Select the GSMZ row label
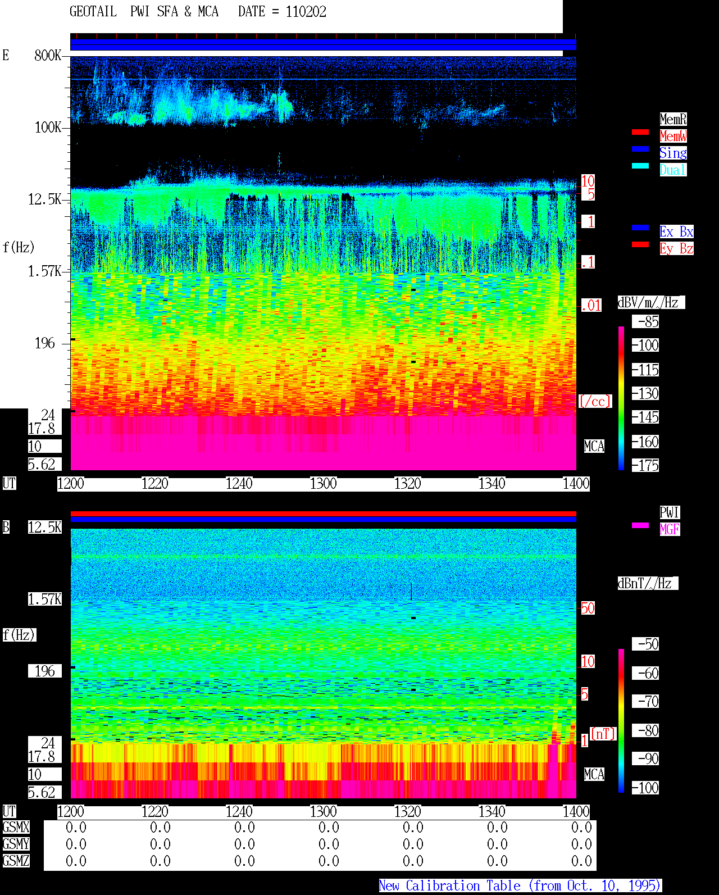Image resolution: width=719 pixels, height=895 pixels. click(x=16, y=861)
